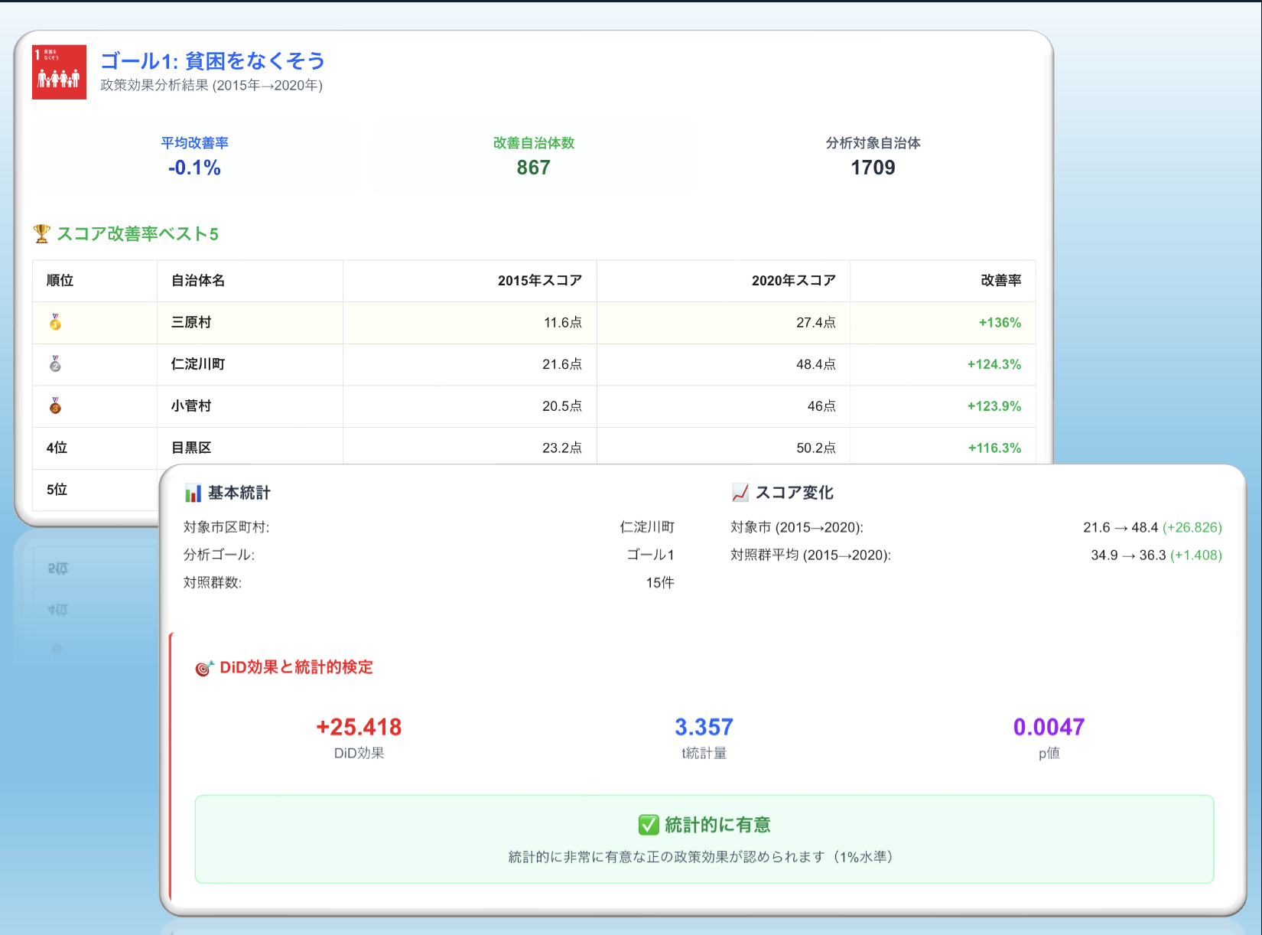Click the dart icon next to DiD効果と統計的検定
Screen dimensions: 1262x935
tap(202, 666)
